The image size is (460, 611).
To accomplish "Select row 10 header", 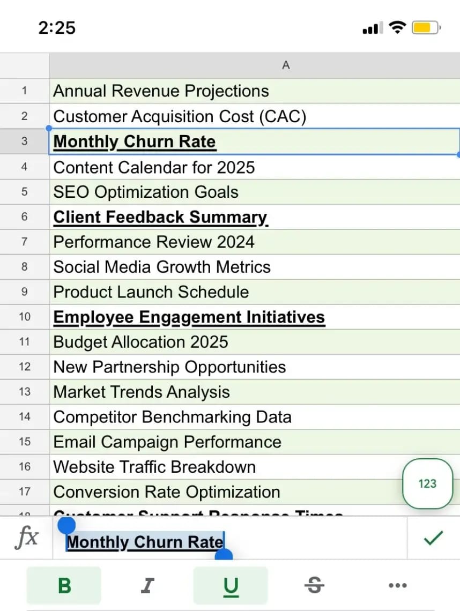I will 24,317.
